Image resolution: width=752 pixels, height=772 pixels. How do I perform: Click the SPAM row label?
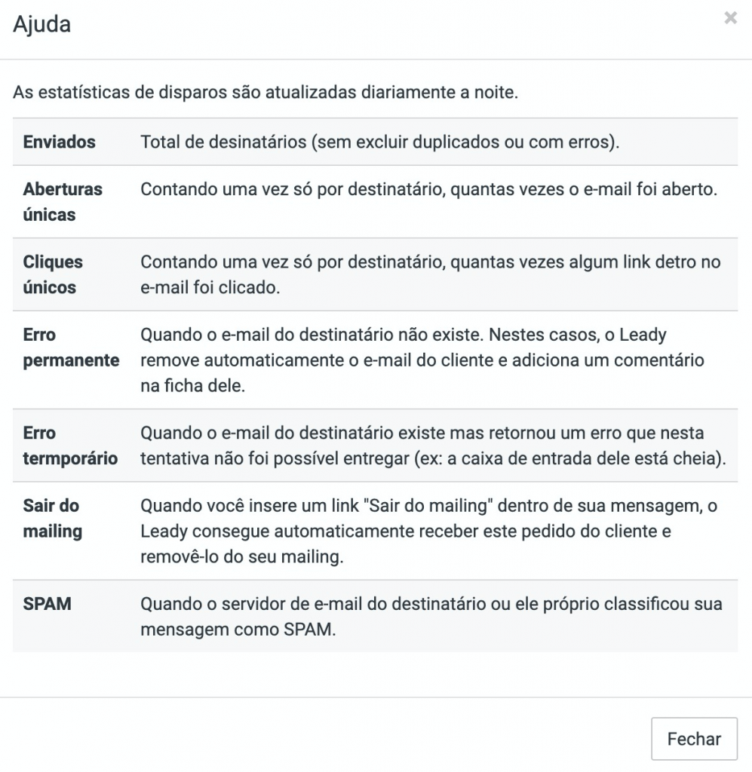tap(48, 604)
